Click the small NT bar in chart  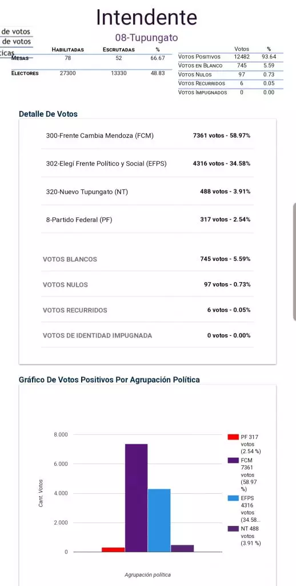(x=182, y=548)
